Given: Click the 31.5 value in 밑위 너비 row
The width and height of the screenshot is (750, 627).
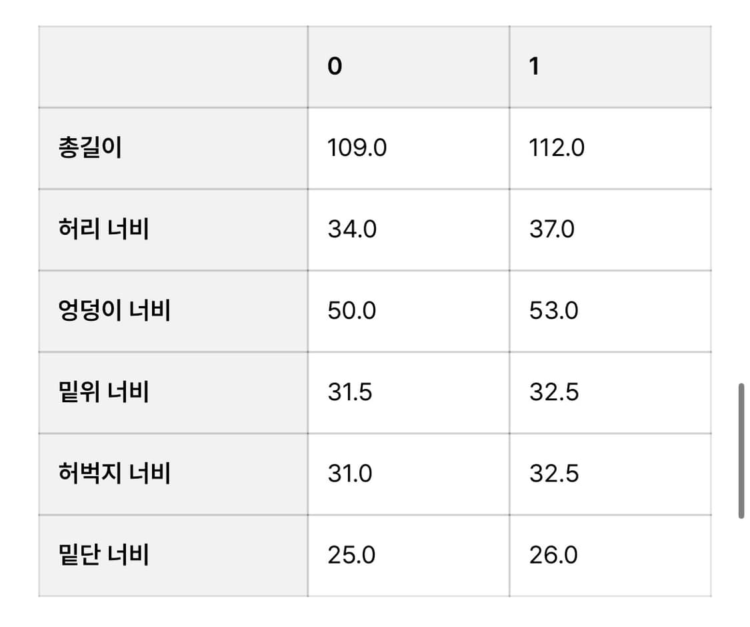Looking at the screenshot, I should [x=350, y=392].
